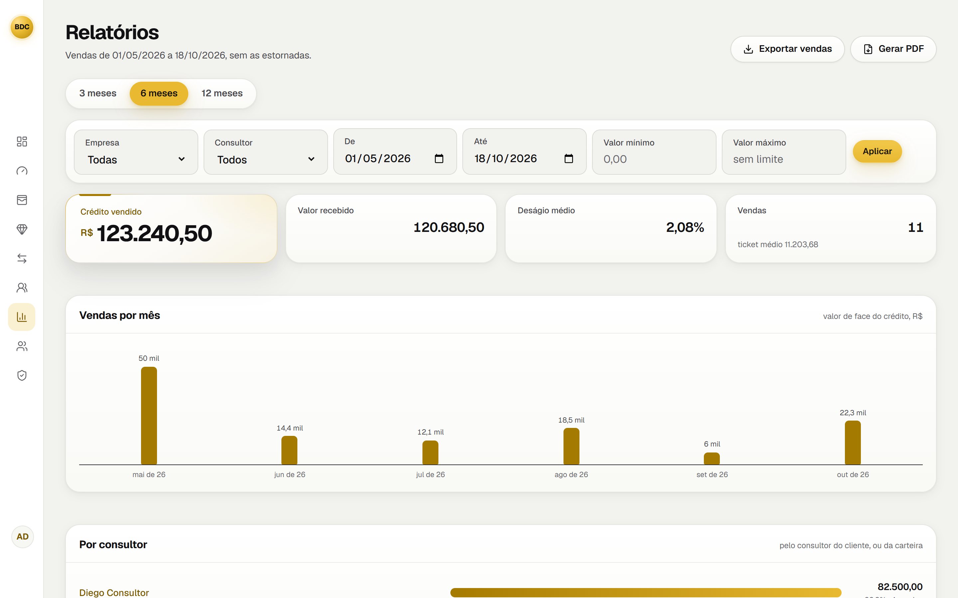Select the 3 meses period
The image size is (958, 598).
click(x=98, y=93)
